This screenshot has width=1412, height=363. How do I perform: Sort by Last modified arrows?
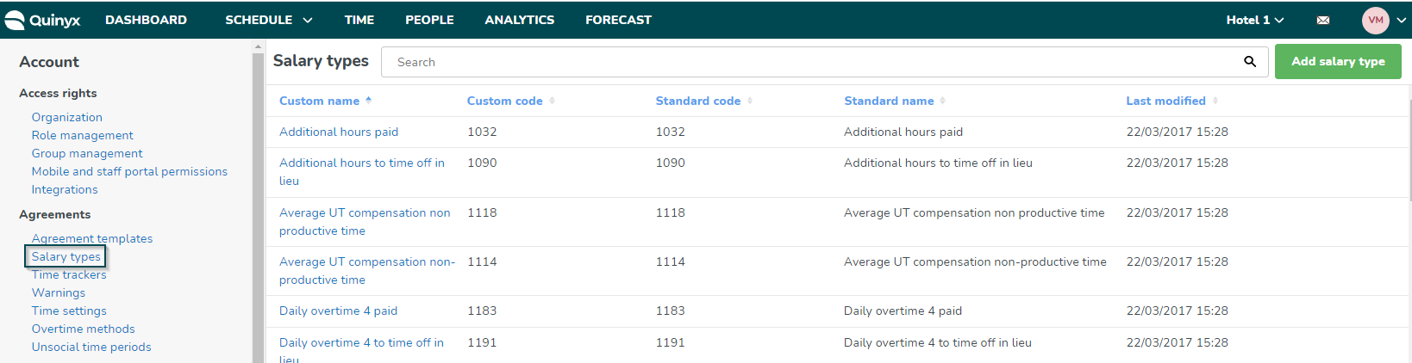(x=1215, y=101)
